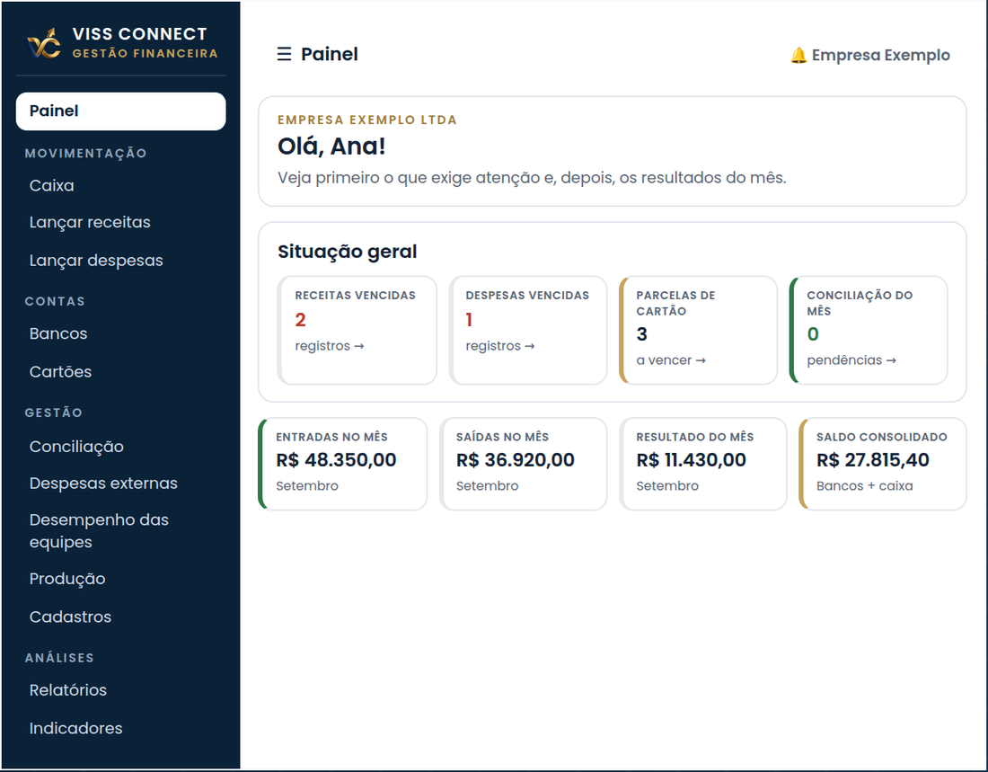Viewport: 988px width, 772px height.
Task: Open Cartões page
Action: (60, 371)
